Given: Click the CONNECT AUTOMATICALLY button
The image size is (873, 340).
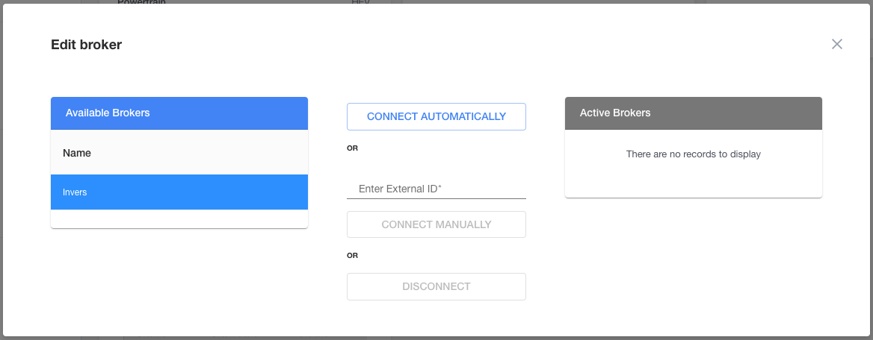Looking at the screenshot, I should [436, 116].
